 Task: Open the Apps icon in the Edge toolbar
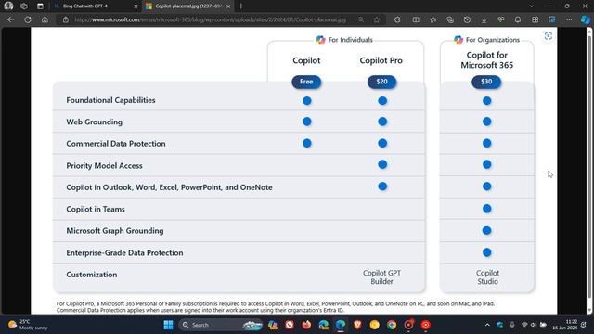click(x=535, y=19)
